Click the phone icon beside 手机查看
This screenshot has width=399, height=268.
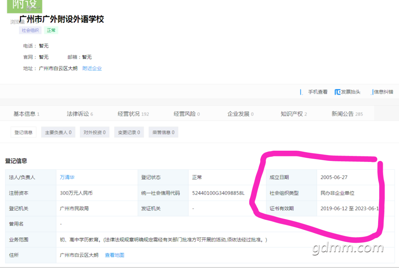tap(302, 92)
